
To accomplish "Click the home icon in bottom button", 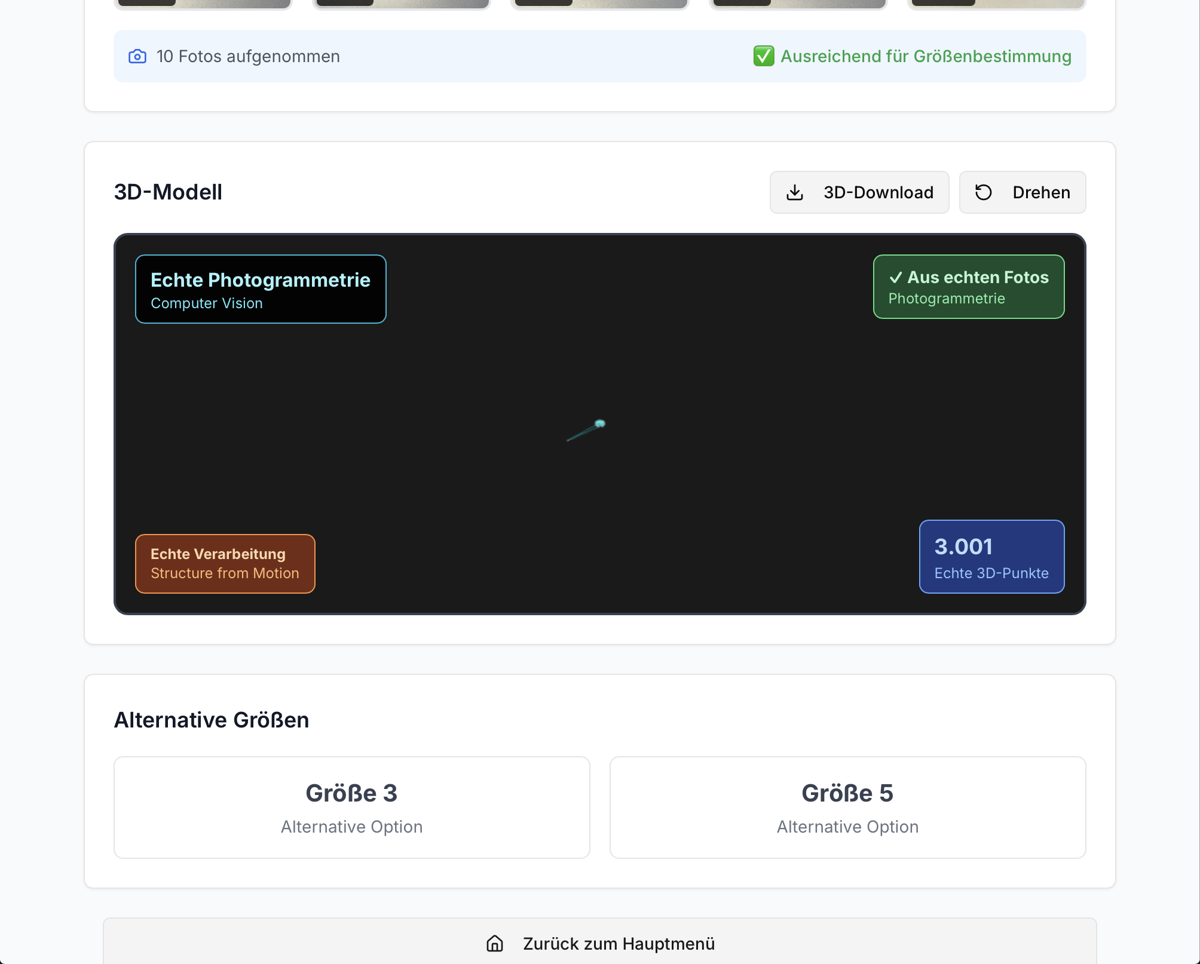I will click(x=495, y=944).
